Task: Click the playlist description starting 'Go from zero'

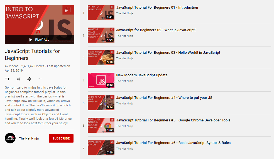Action: pos(38,105)
